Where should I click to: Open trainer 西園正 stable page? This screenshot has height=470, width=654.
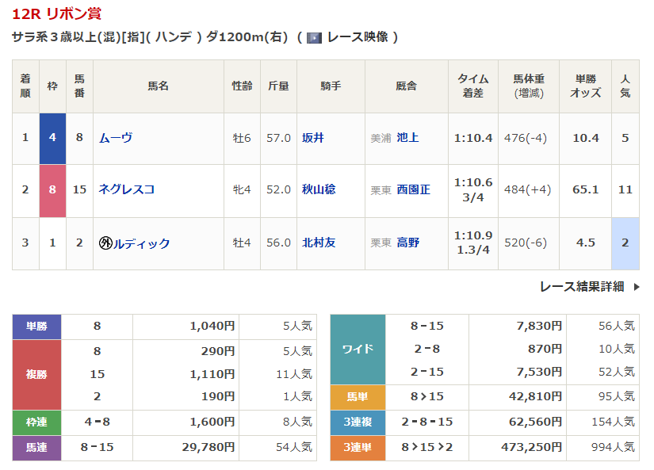pyautogui.click(x=413, y=189)
